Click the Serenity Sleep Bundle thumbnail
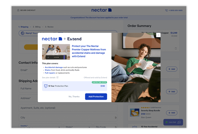The width and height of the screenshot is (198, 134). 135,112
